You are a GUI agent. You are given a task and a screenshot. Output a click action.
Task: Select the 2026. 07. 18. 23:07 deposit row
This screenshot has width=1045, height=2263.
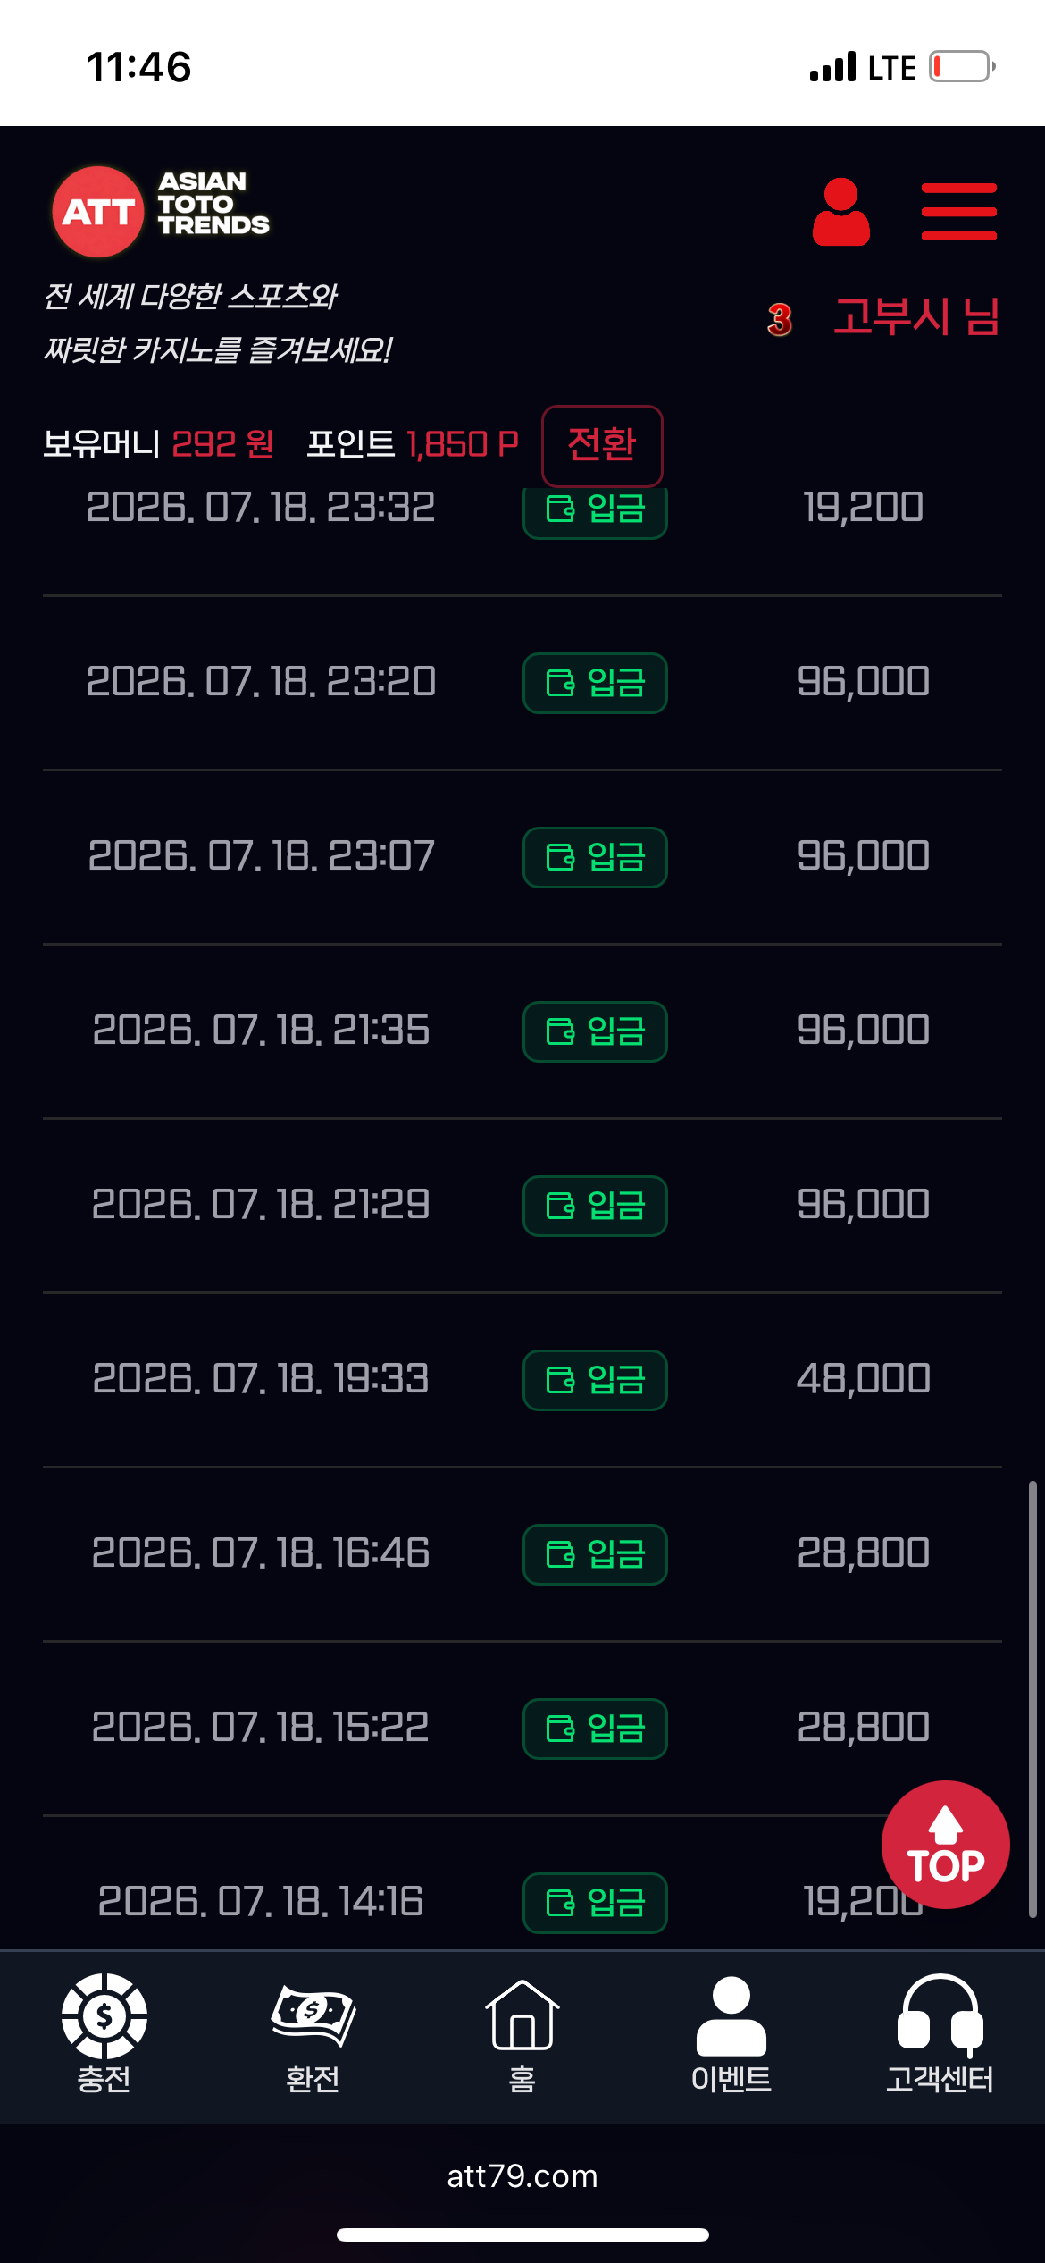(x=522, y=857)
